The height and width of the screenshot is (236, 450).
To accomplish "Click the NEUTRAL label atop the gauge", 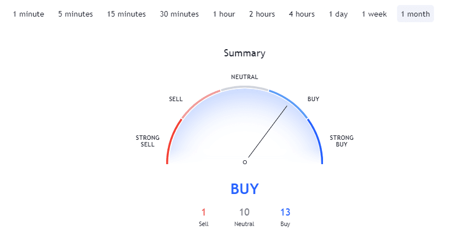I will [245, 77].
